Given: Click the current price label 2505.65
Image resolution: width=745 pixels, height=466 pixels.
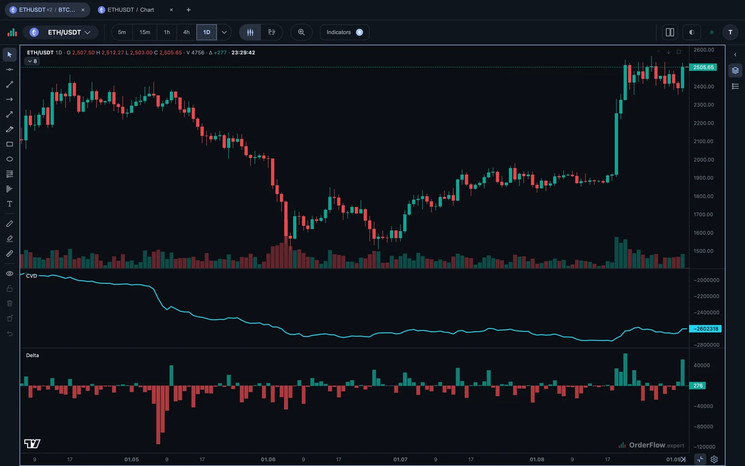Looking at the screenshot, I should (703, 67).
